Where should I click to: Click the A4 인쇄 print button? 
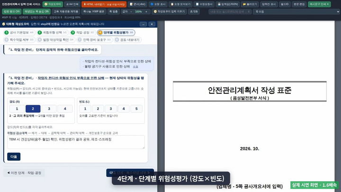[72, 4]
